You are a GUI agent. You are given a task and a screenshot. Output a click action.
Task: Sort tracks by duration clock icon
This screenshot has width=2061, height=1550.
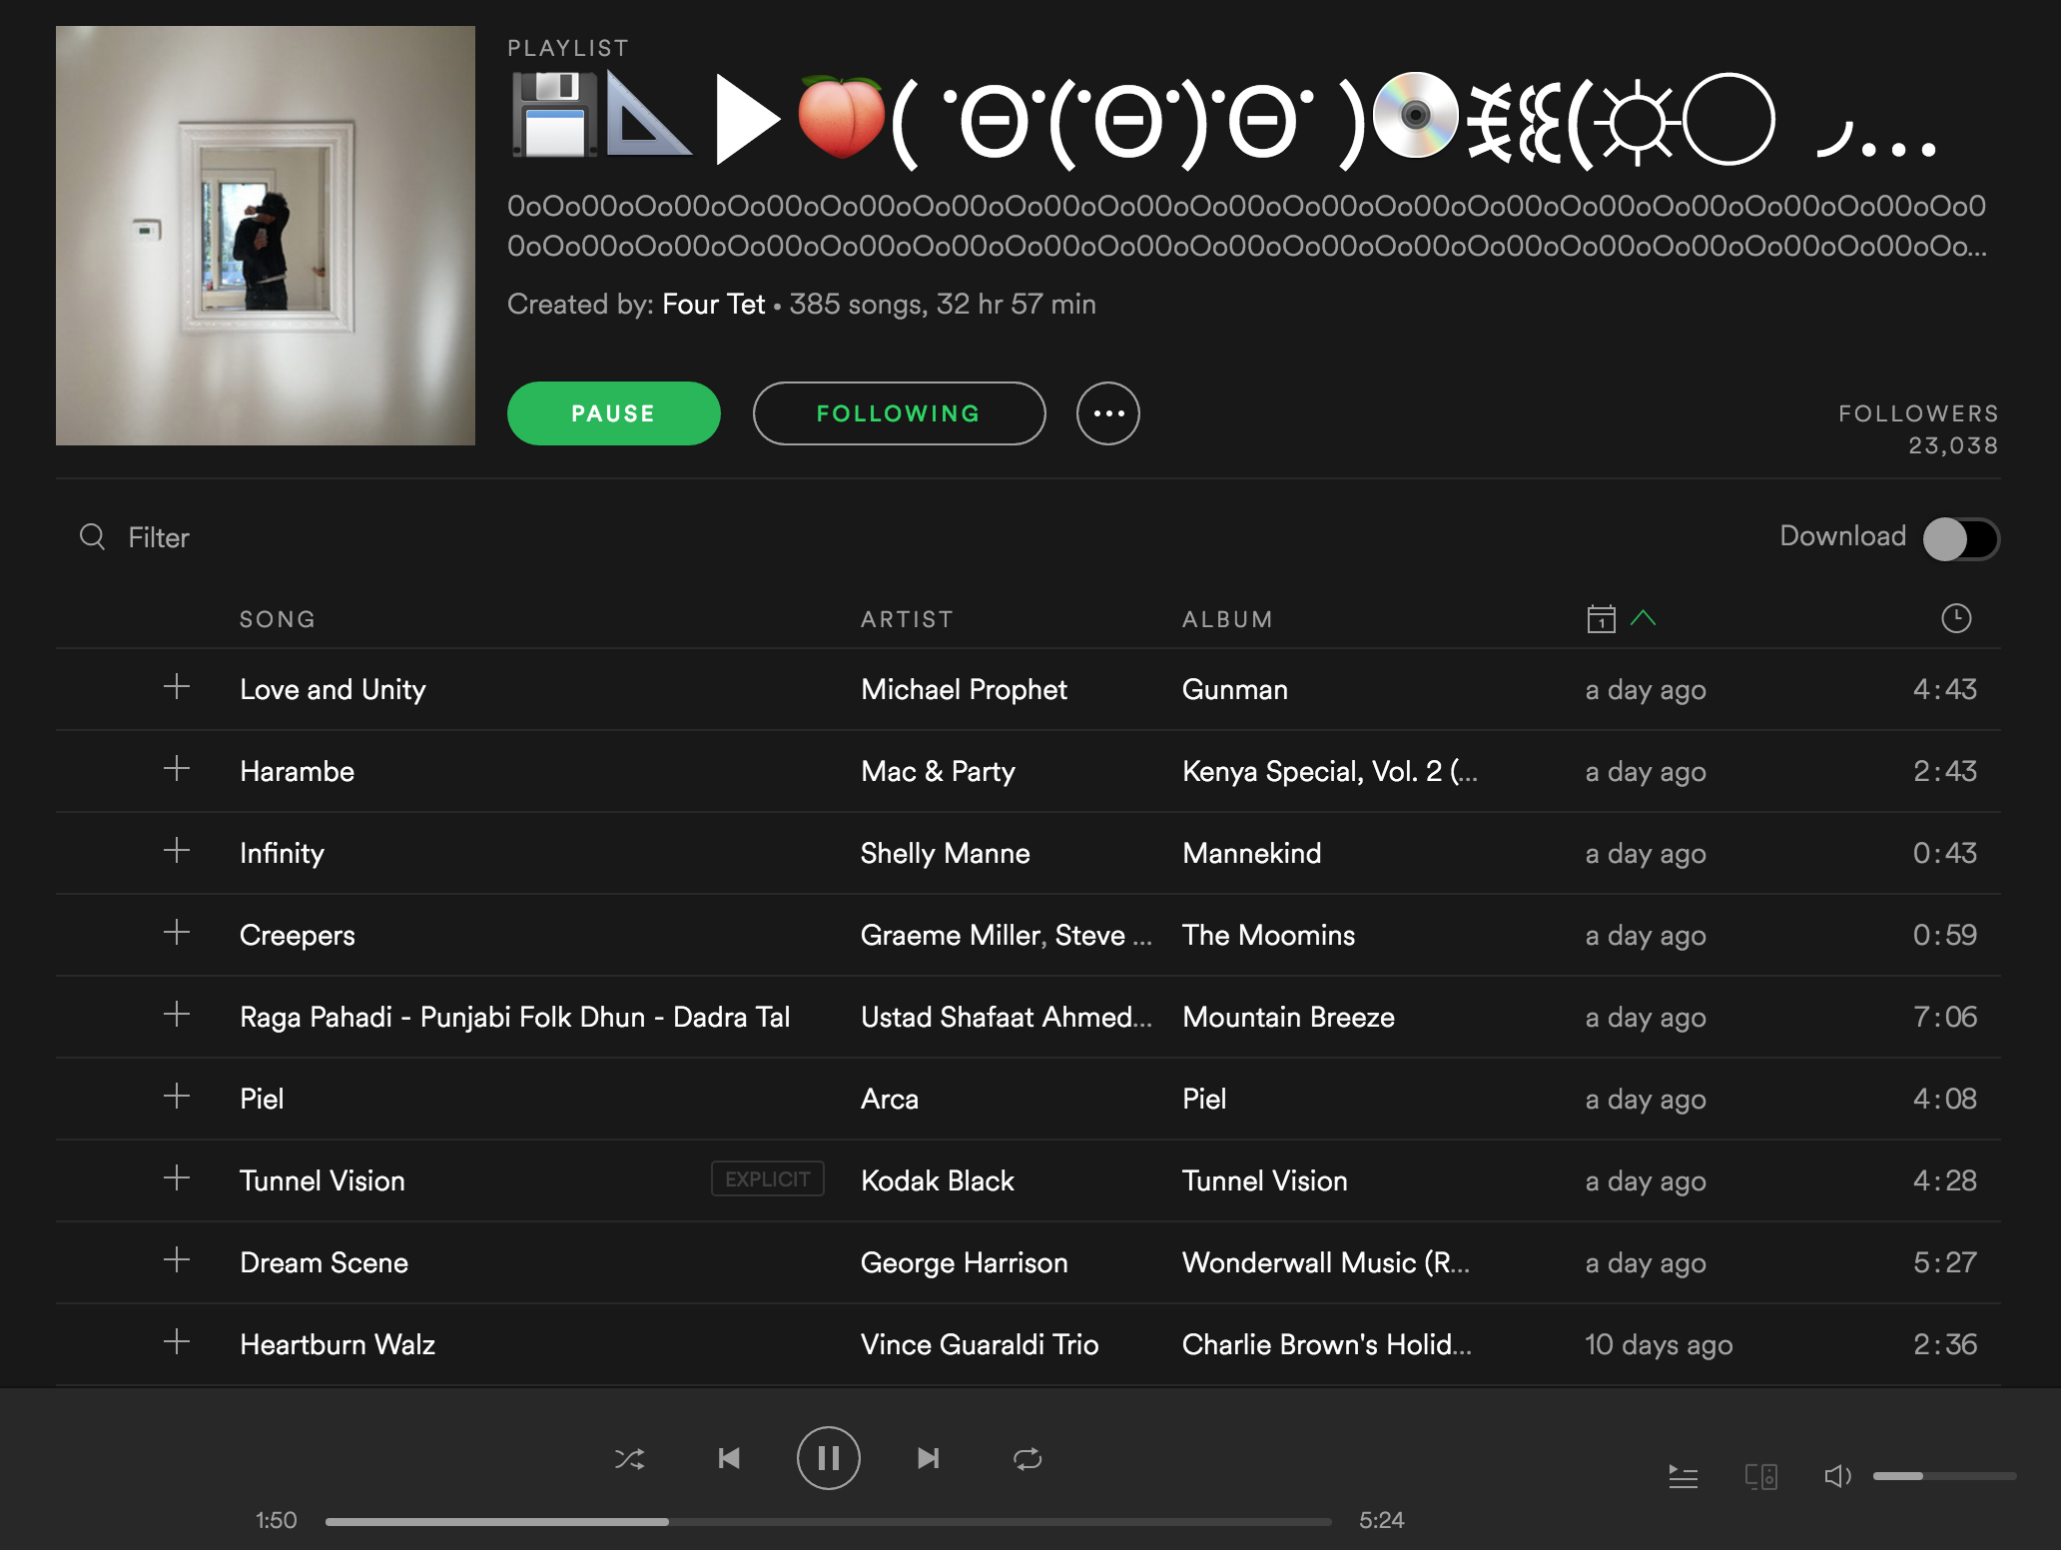[1956, 618]
